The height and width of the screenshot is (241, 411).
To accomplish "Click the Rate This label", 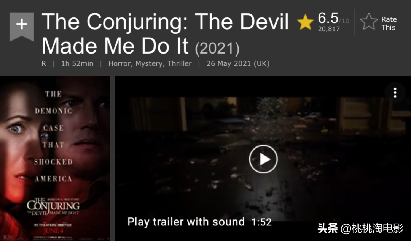I will pos(389,23).
